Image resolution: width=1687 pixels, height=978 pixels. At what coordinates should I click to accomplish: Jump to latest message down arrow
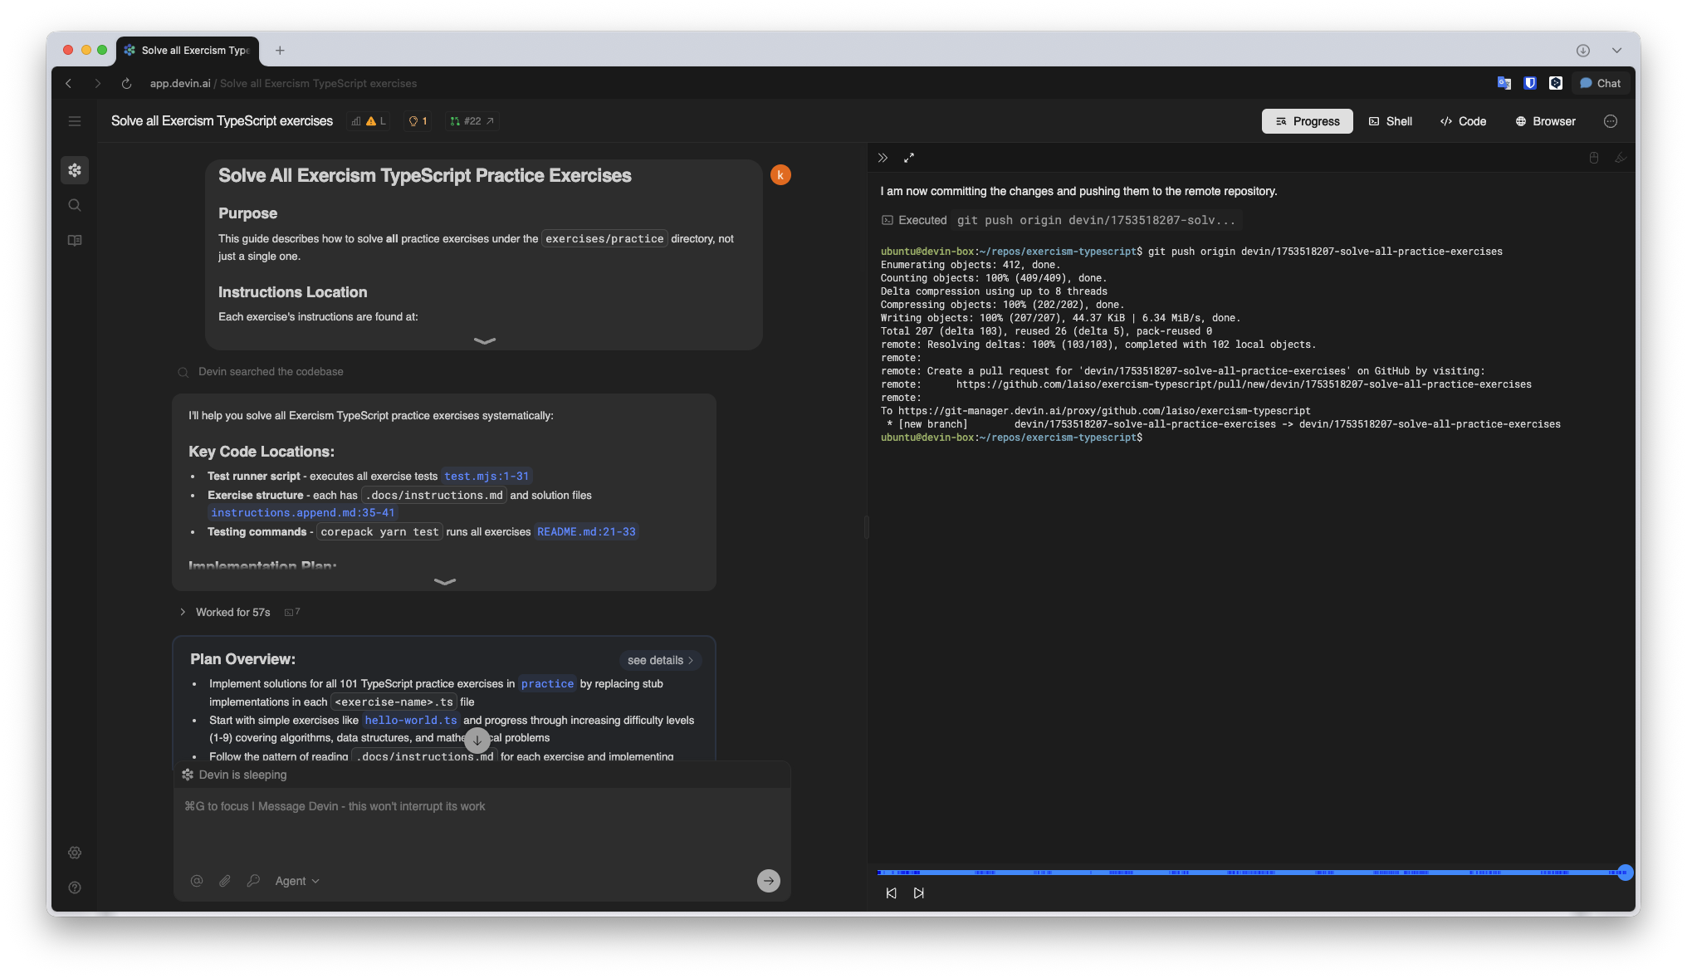[477, 740]
